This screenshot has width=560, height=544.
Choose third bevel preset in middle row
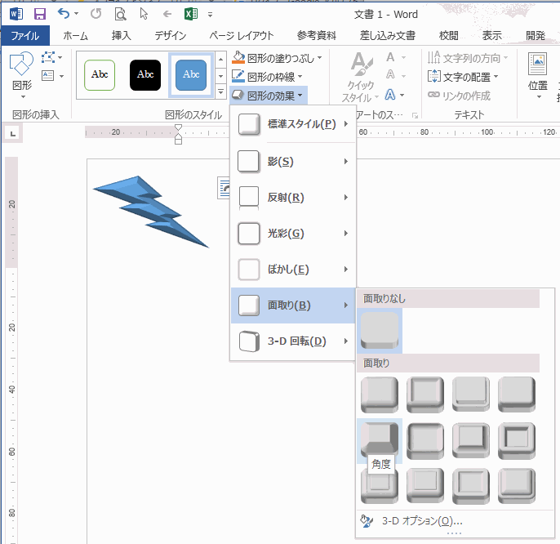pos(471,441)
